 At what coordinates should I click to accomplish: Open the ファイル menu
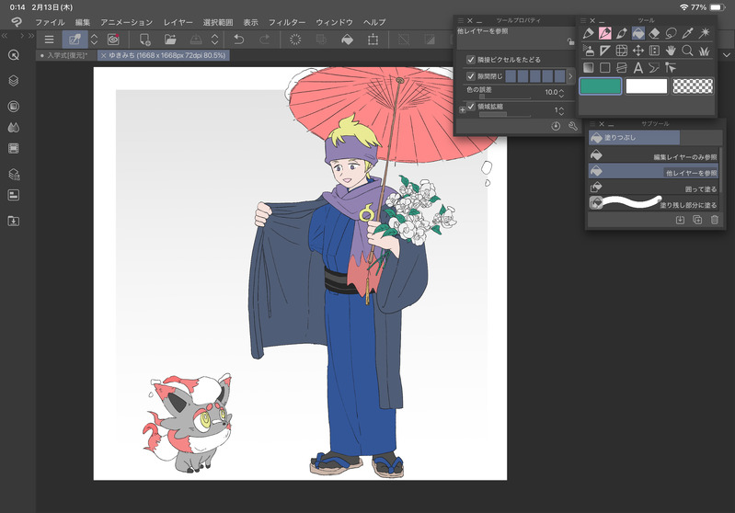(x=50, y=22)
